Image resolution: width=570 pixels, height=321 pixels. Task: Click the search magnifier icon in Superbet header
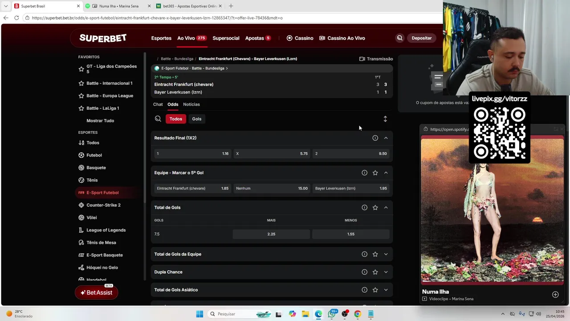tap(399, 38)
